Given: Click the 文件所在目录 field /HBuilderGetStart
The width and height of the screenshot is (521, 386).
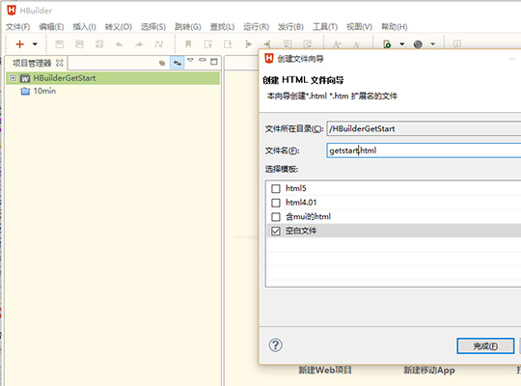Looking at the screenshot, I should 424,128.
